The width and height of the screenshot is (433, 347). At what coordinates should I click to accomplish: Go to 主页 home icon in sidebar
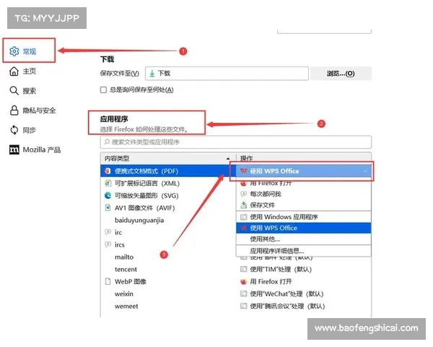pyautogui.click(x=14, y=72)
